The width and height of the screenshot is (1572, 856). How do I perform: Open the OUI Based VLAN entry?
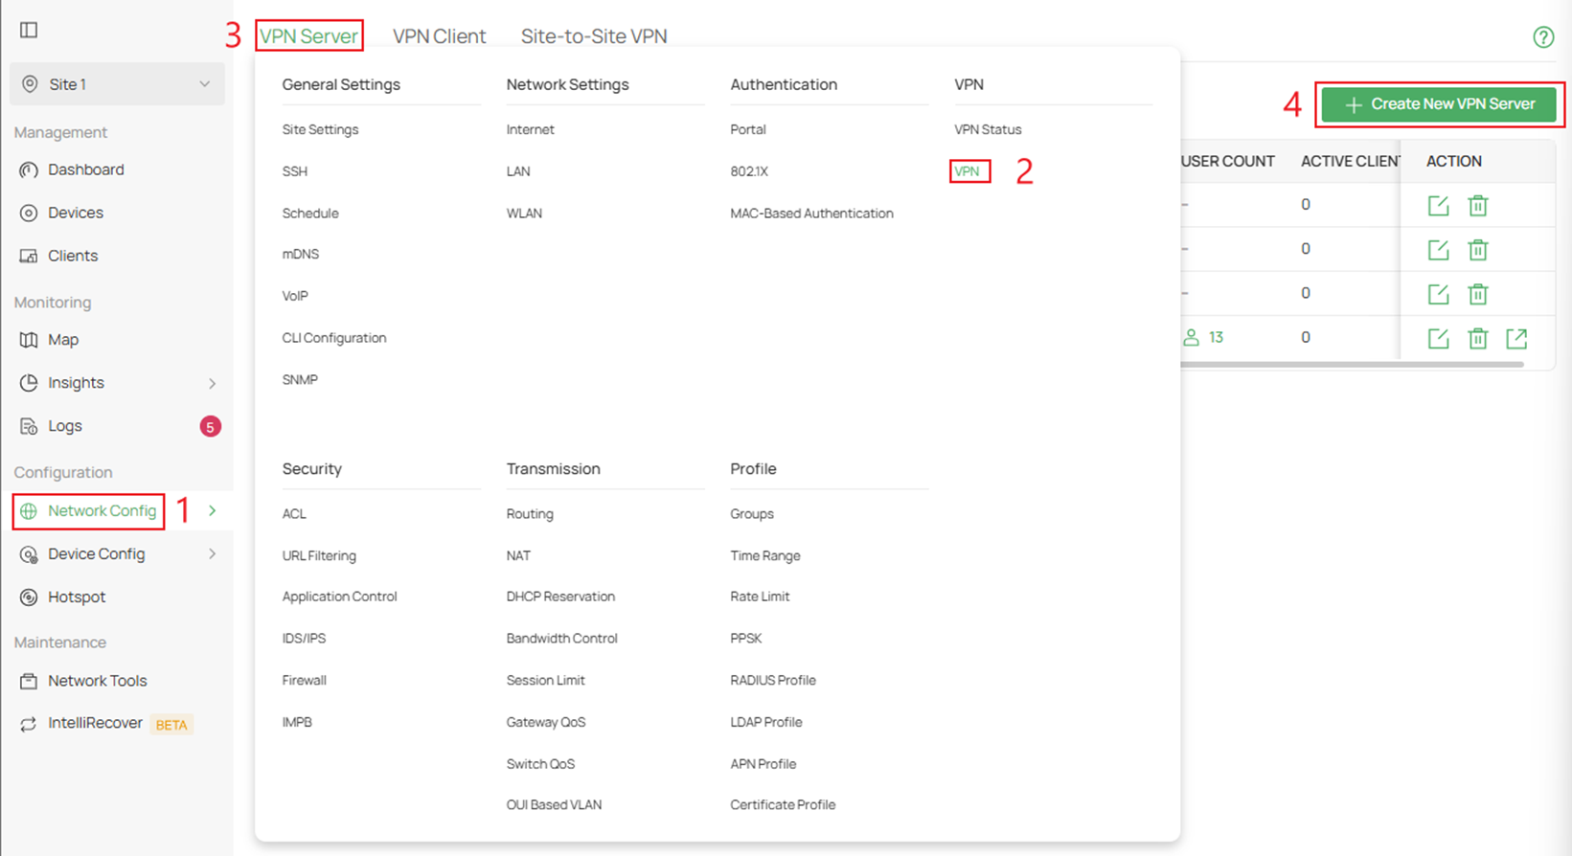point(554,805)
